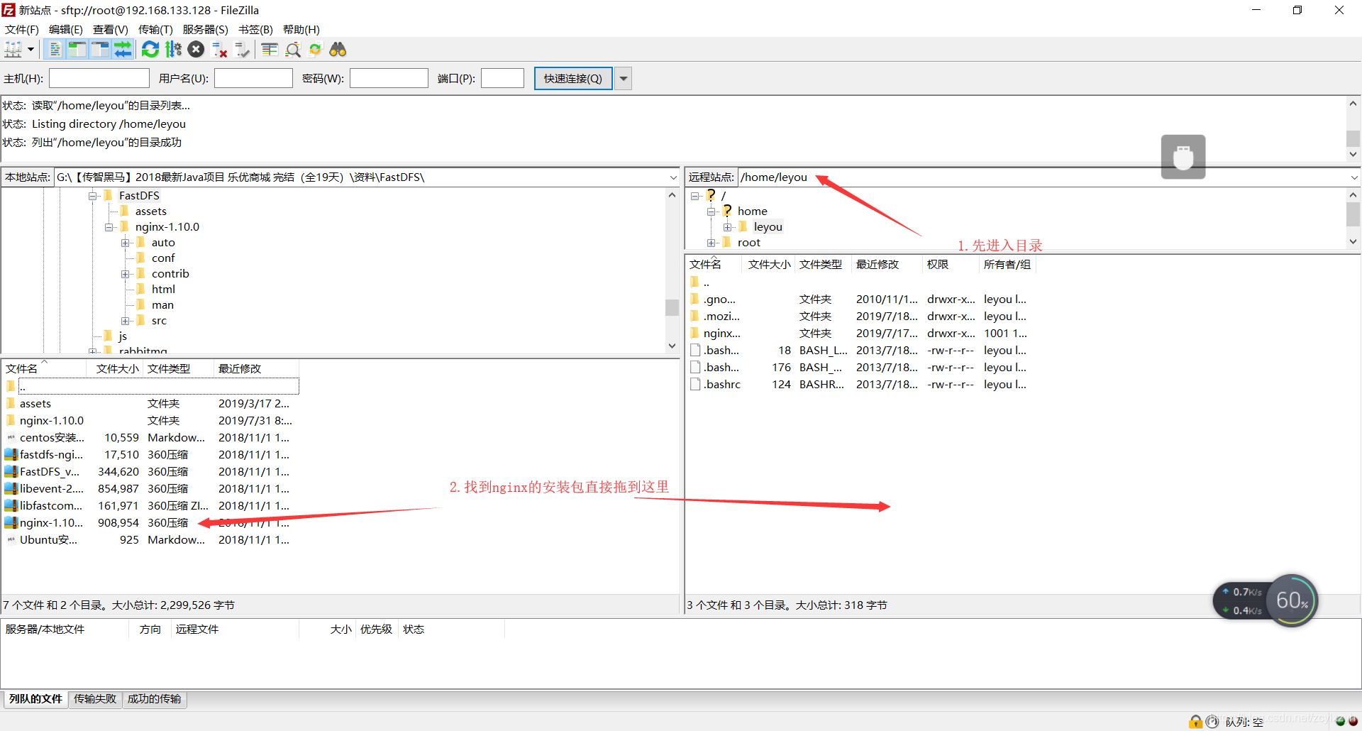The image size is (1362, 731).
Task: Toggle local directory tree display
Action: point(77,49)
